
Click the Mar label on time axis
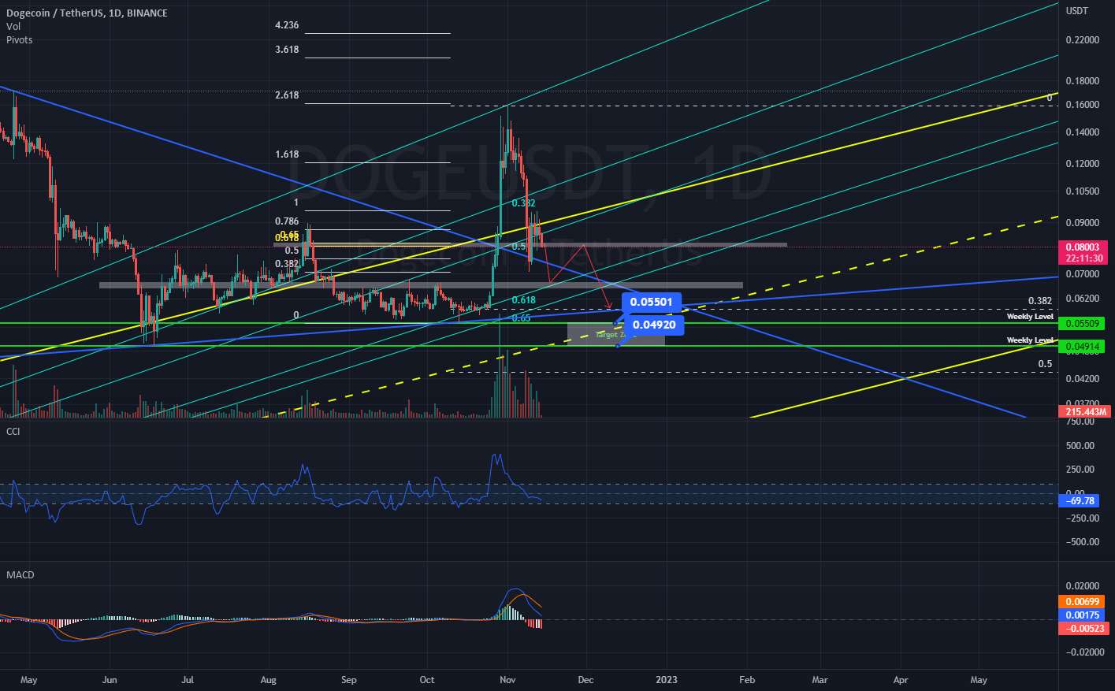tap(820, 679)
